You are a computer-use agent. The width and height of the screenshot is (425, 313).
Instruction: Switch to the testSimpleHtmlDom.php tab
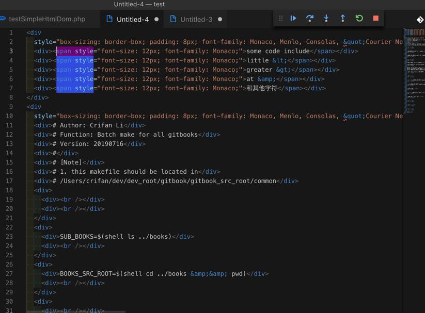pyautogui.click(x=46, y=19)
